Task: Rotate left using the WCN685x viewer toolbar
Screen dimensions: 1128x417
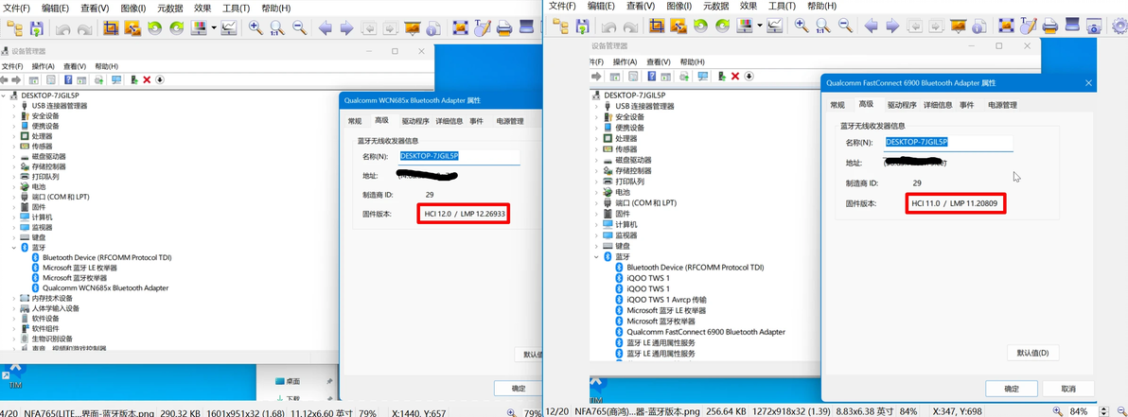Action: click(154, 28)
